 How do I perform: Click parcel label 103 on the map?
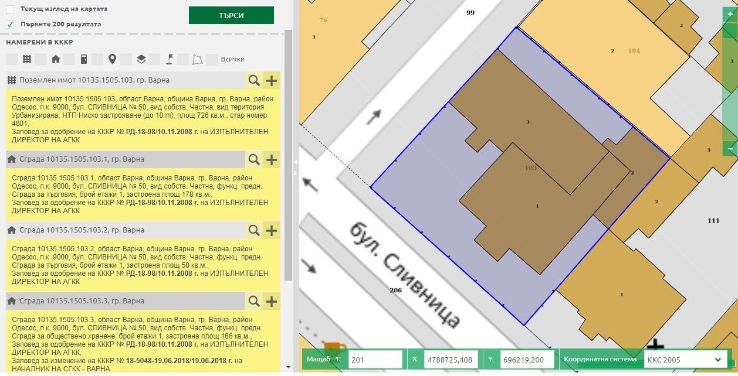point(530,168)
